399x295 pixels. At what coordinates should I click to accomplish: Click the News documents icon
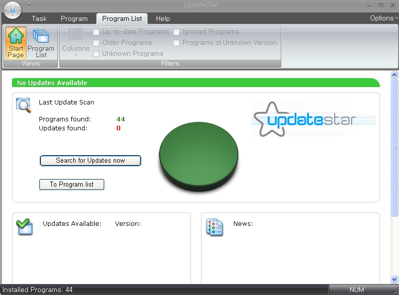coord(214,227)
